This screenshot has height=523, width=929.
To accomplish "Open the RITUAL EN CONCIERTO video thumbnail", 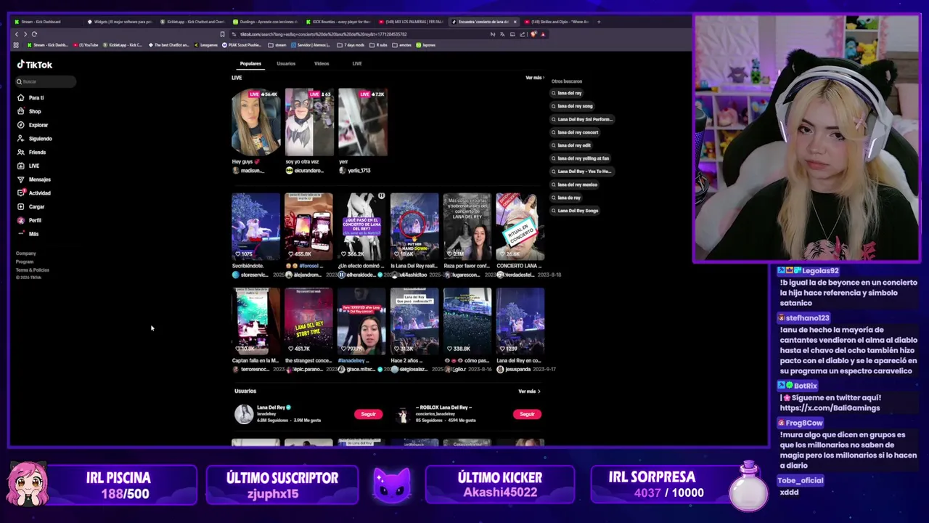I will coord(520,226).
